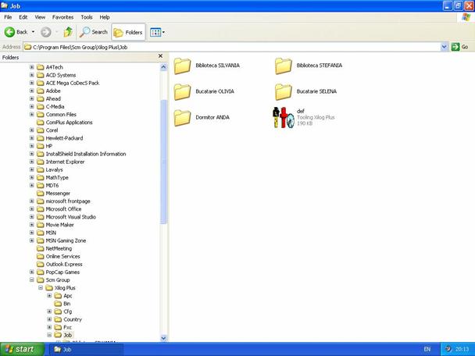Select the Dormitor ANDA folder
This screenshot has height=356, width=475.
coord(183,117)
